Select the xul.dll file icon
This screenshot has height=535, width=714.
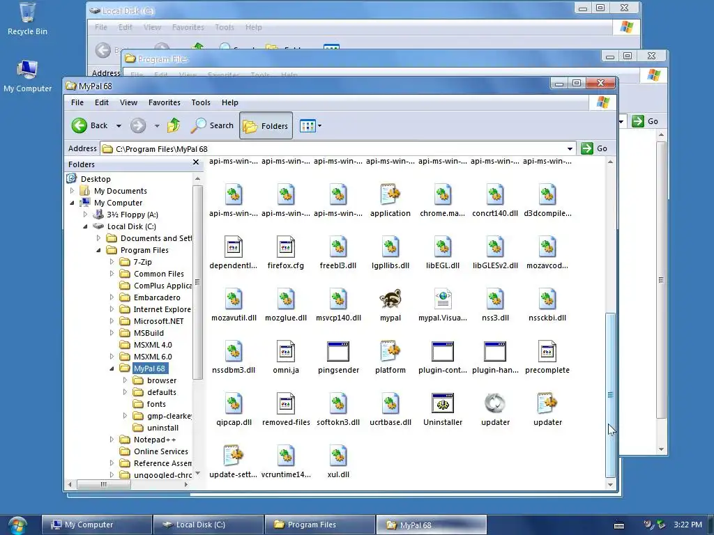pos(338,456)
